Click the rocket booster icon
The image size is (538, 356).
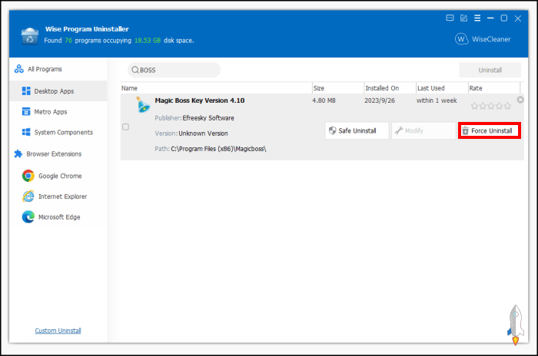[516, 325]
